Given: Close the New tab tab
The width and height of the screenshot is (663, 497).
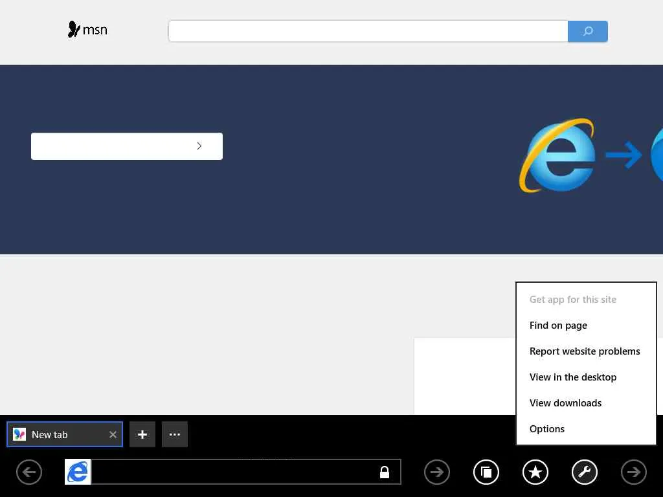Looking at the screenshot, I should coord(113,434).
